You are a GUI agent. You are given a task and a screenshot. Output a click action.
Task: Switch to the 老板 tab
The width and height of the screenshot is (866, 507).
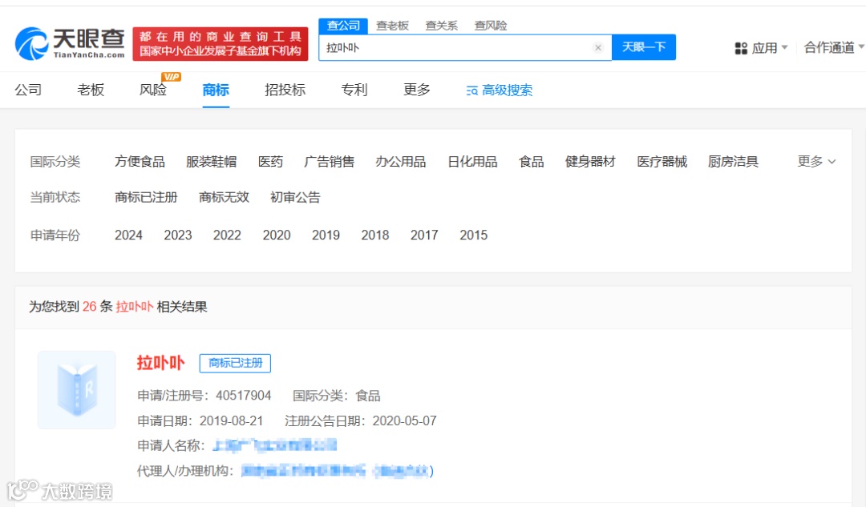click(x=91, y=90)
